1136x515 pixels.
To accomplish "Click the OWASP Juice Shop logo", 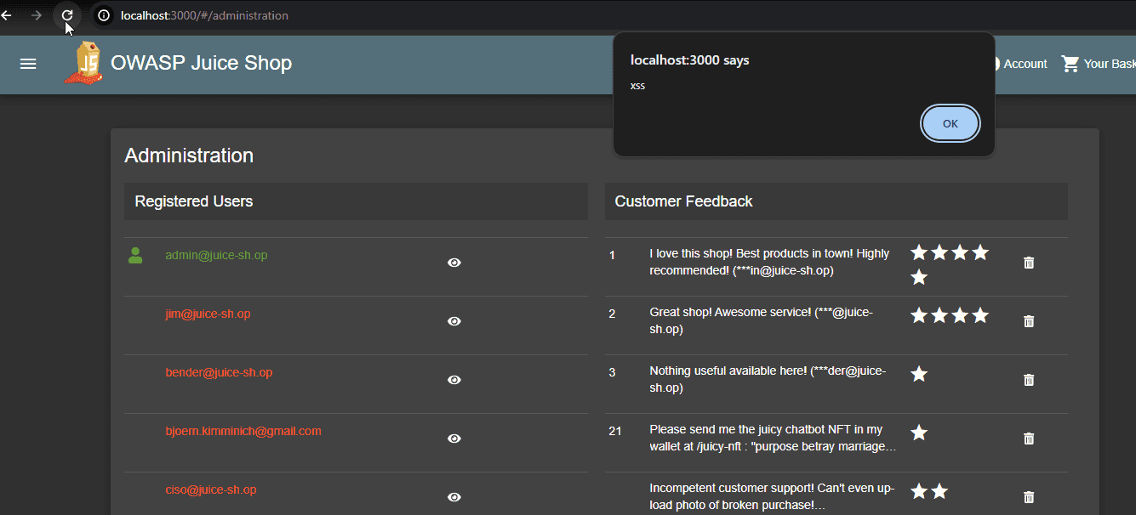I will pyautogui.click(x=83, y=64).
